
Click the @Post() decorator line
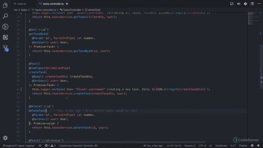coord(35,64)
